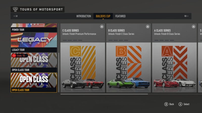Open the Introduction tab
This screenshot has width=202, height=113.
point(84,16)
